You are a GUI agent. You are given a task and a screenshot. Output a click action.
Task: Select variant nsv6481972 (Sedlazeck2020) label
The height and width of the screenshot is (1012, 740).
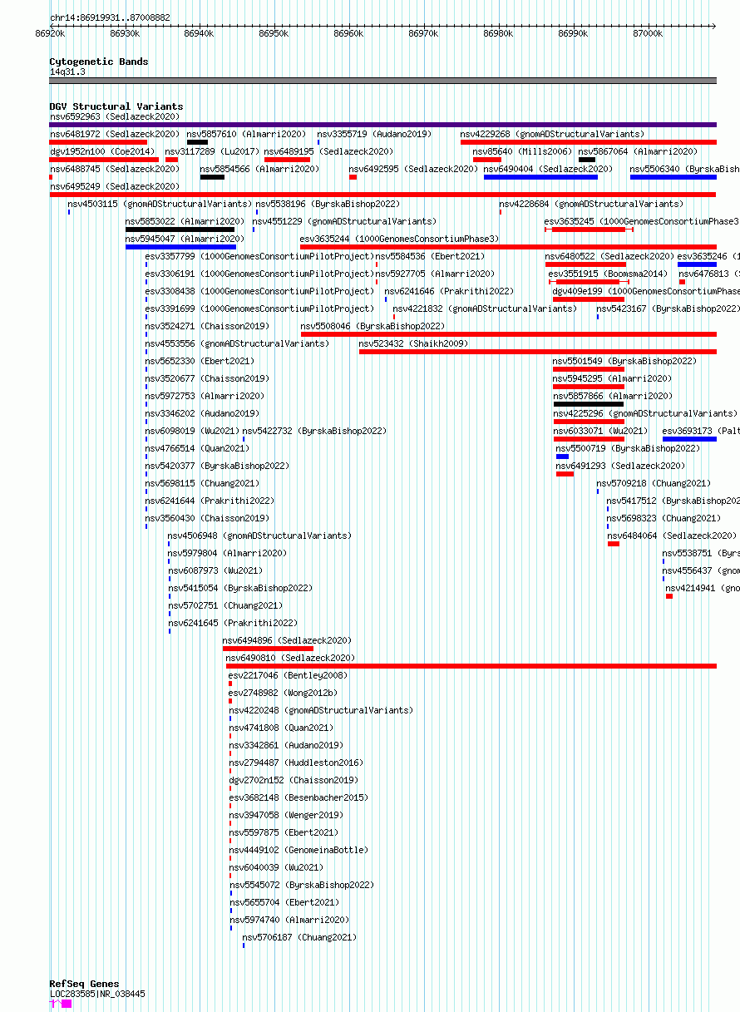click(115, 134)
